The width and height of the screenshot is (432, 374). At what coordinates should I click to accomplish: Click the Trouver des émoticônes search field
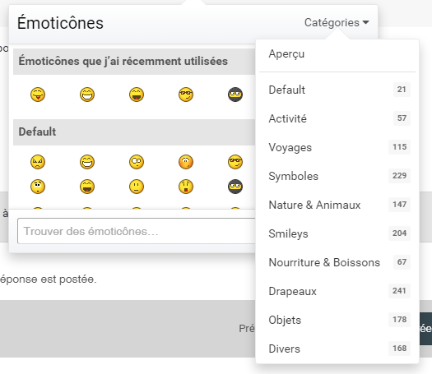click(137, 231)
